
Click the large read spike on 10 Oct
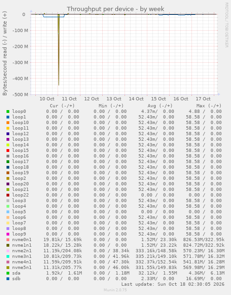[x=59, y=50]
